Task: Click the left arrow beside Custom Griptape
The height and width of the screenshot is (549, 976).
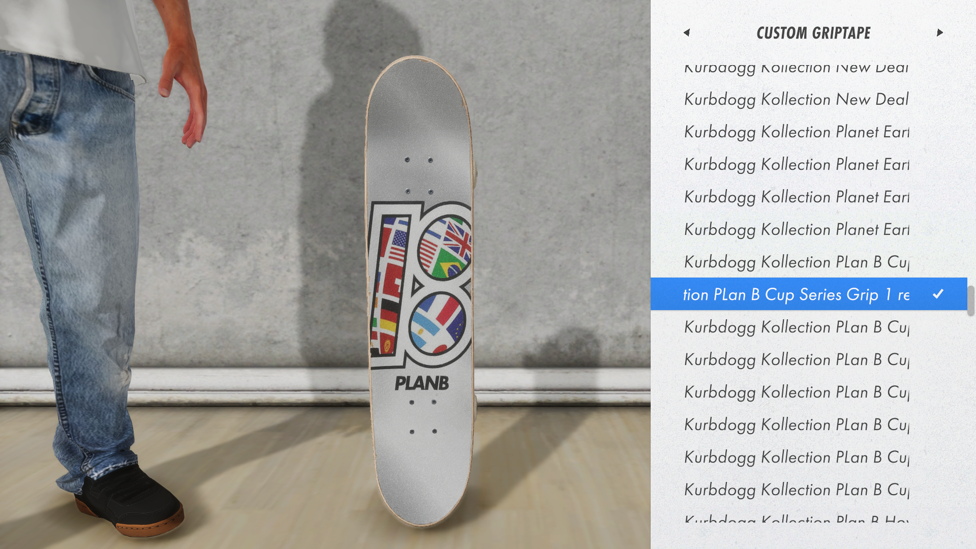Action: pyautogui.click(x=687, y=33)
